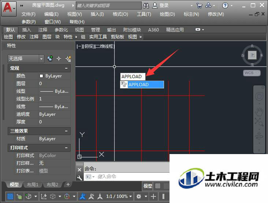This screenshot has height=203, width=268.
Task: Click the 颜色 ByLayer white swatch
Action: click(x=41, y=76)
